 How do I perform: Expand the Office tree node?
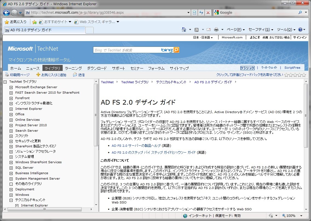(11, 114)
